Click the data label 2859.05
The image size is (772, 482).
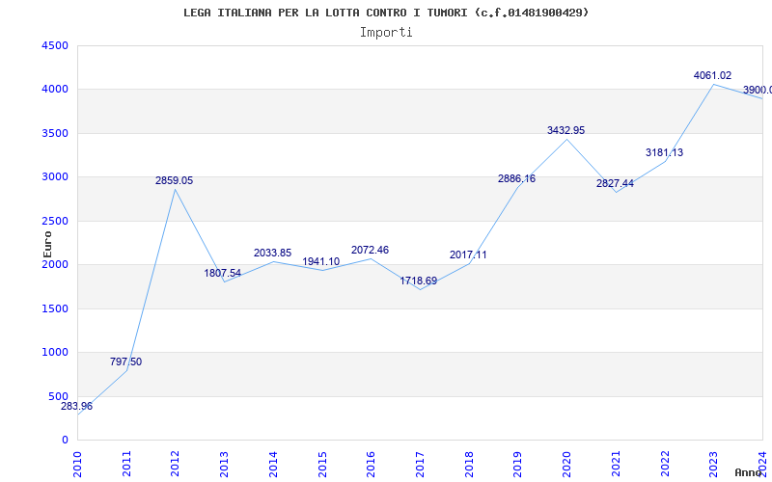pyautogui.click(x=175, y=180)
